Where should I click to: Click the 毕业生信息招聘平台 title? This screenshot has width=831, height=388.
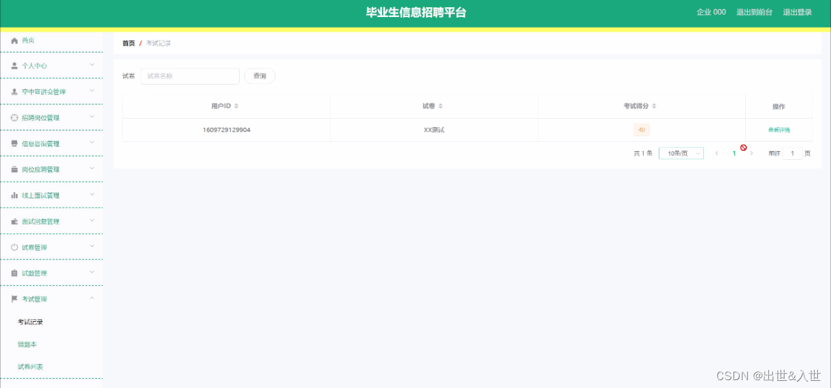point(416,12)
